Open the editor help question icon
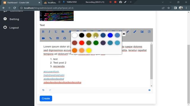Screen dimensions: 190x106 [149, 90]
